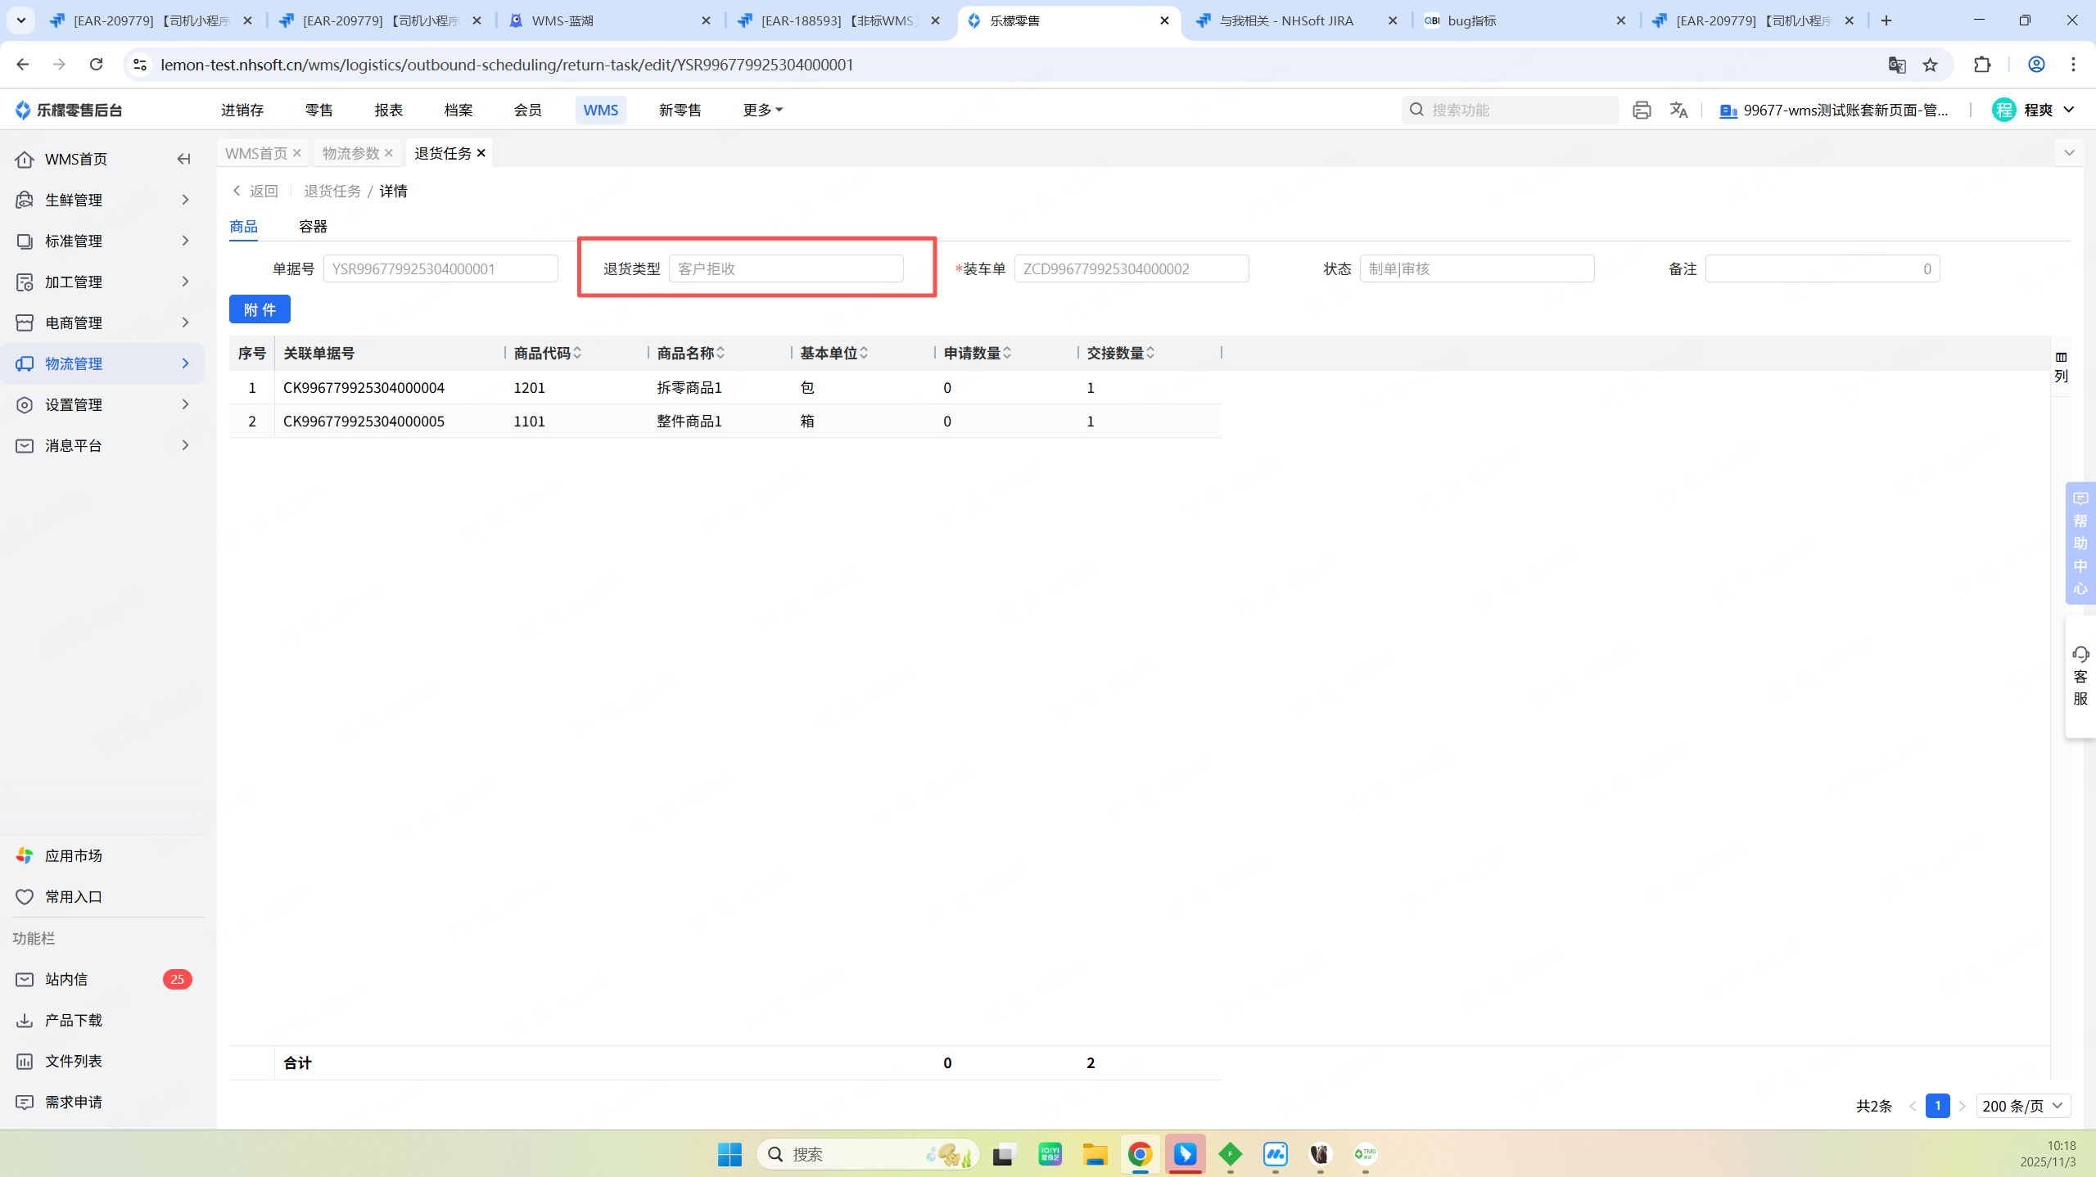Open 200 条/页 page size dropdown
The image size is (2096, 1177).
click(2022, 1106)
